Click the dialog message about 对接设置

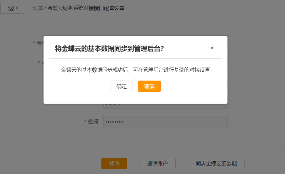tap(135, 70)
